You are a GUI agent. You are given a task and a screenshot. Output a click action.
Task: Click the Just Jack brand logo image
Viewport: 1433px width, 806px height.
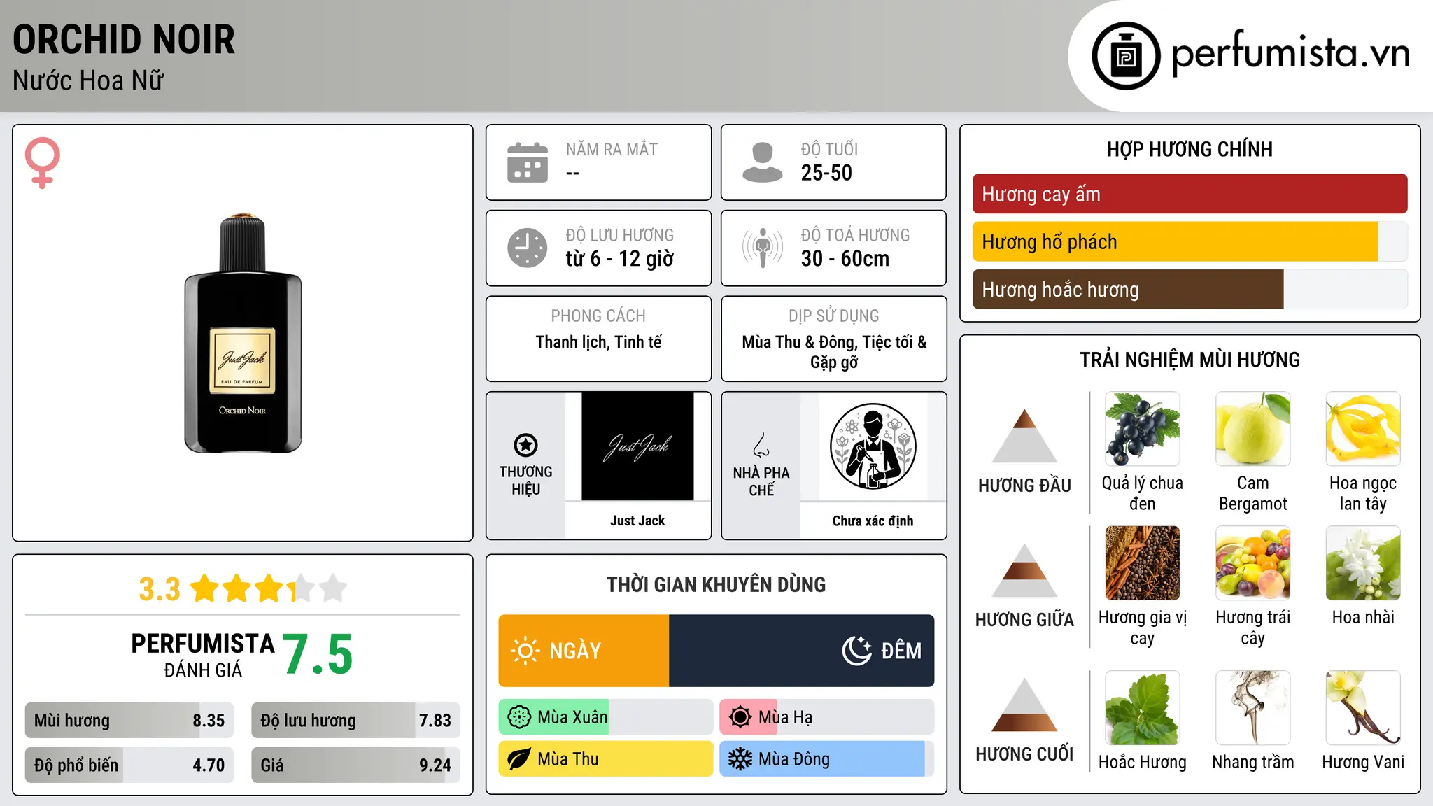coord(637,446)
